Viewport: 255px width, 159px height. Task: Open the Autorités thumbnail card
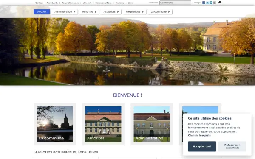103,124
